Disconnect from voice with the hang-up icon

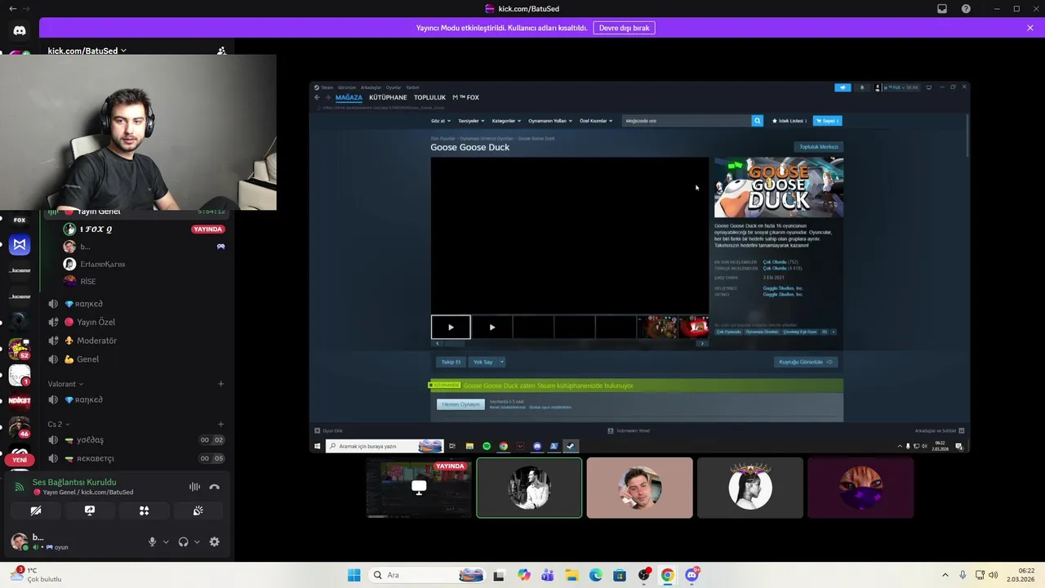point(215,487)
